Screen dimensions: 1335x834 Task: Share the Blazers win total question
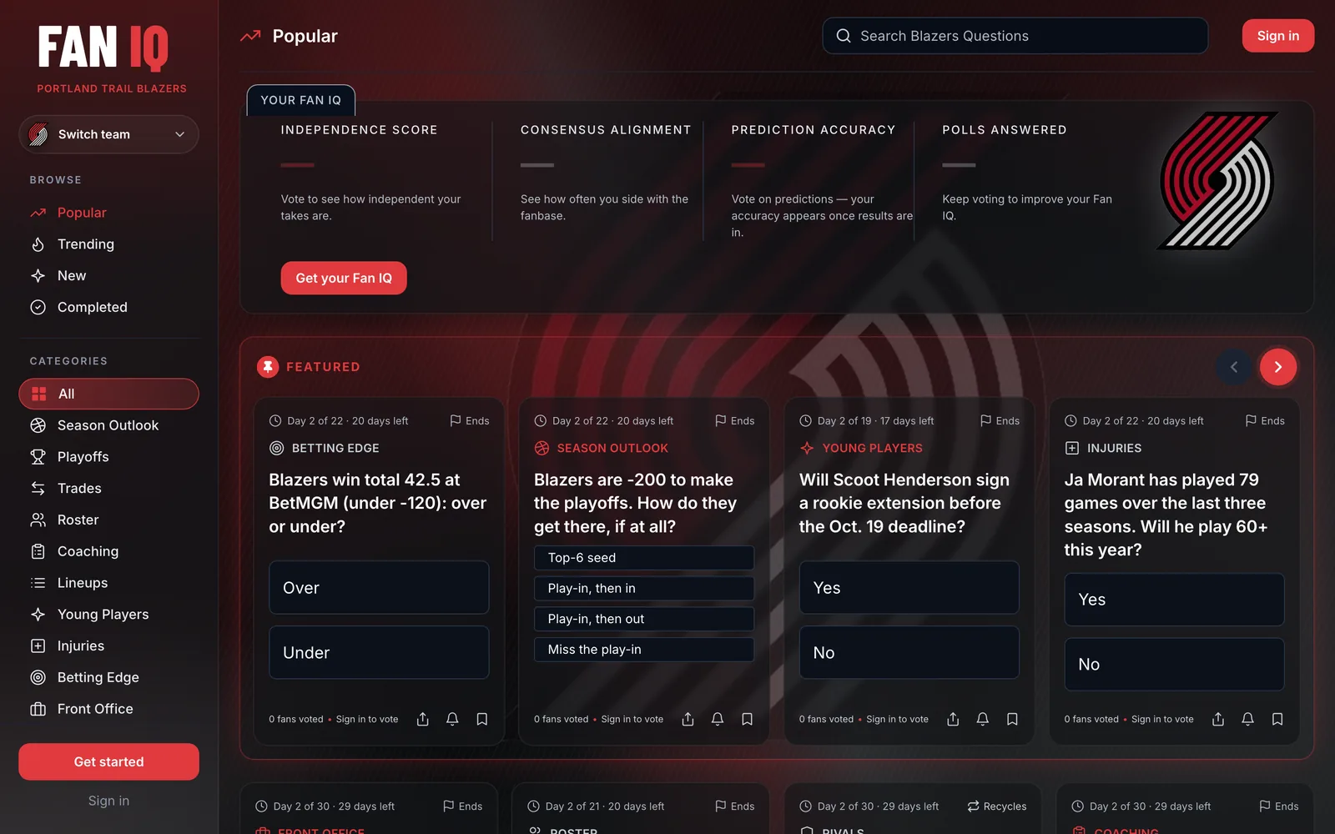pos(423,719)
